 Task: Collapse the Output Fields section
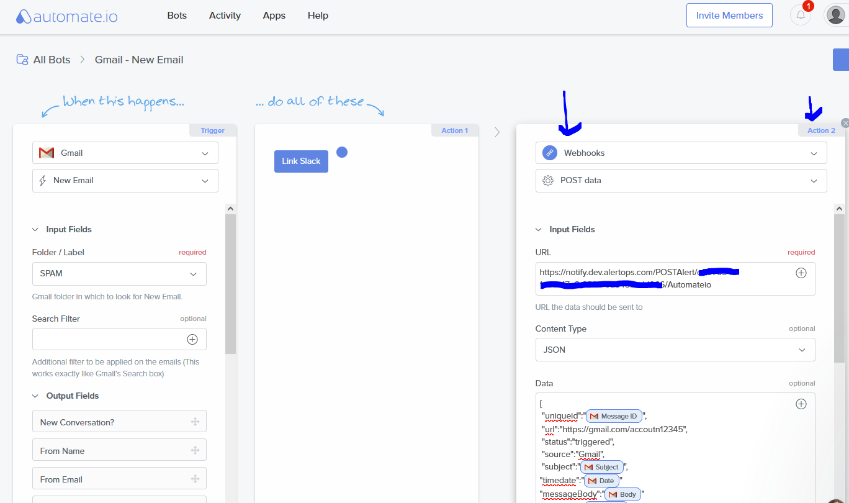pos(35,396)
